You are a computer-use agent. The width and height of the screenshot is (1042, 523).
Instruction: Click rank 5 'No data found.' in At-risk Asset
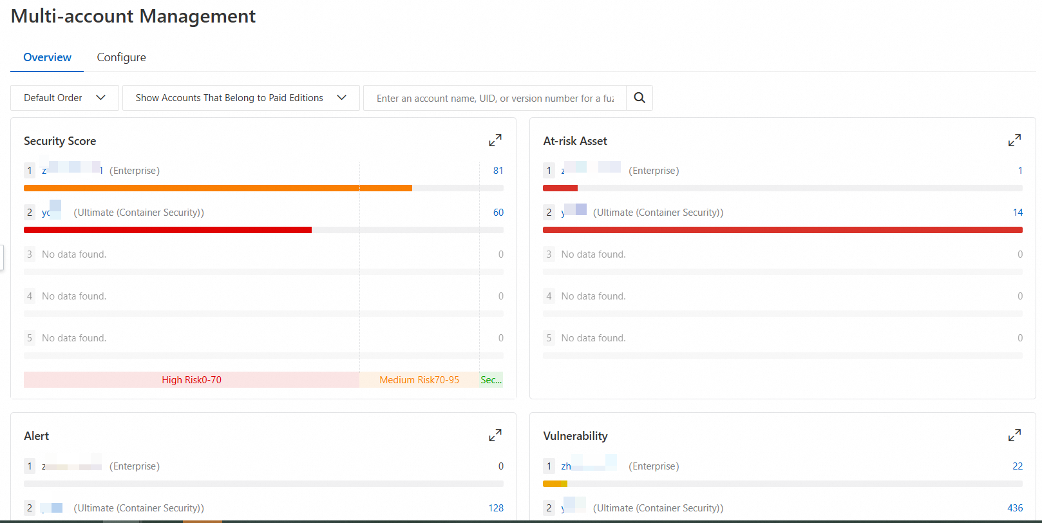pos(593,338)
